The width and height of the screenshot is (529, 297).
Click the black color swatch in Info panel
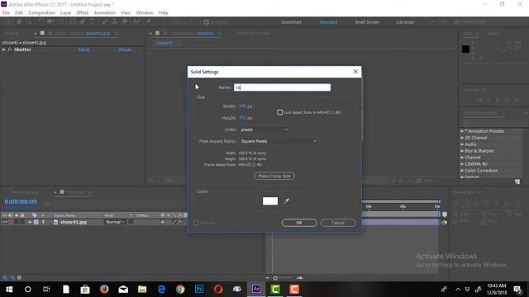(465, 49)
